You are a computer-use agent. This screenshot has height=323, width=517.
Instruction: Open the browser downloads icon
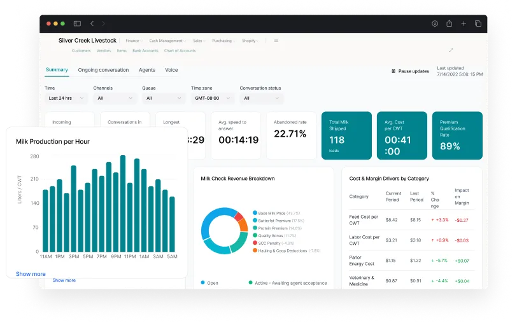point(435,24)
